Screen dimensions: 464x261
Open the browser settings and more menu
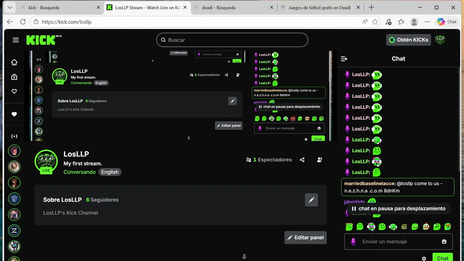[x=427, y=22]
